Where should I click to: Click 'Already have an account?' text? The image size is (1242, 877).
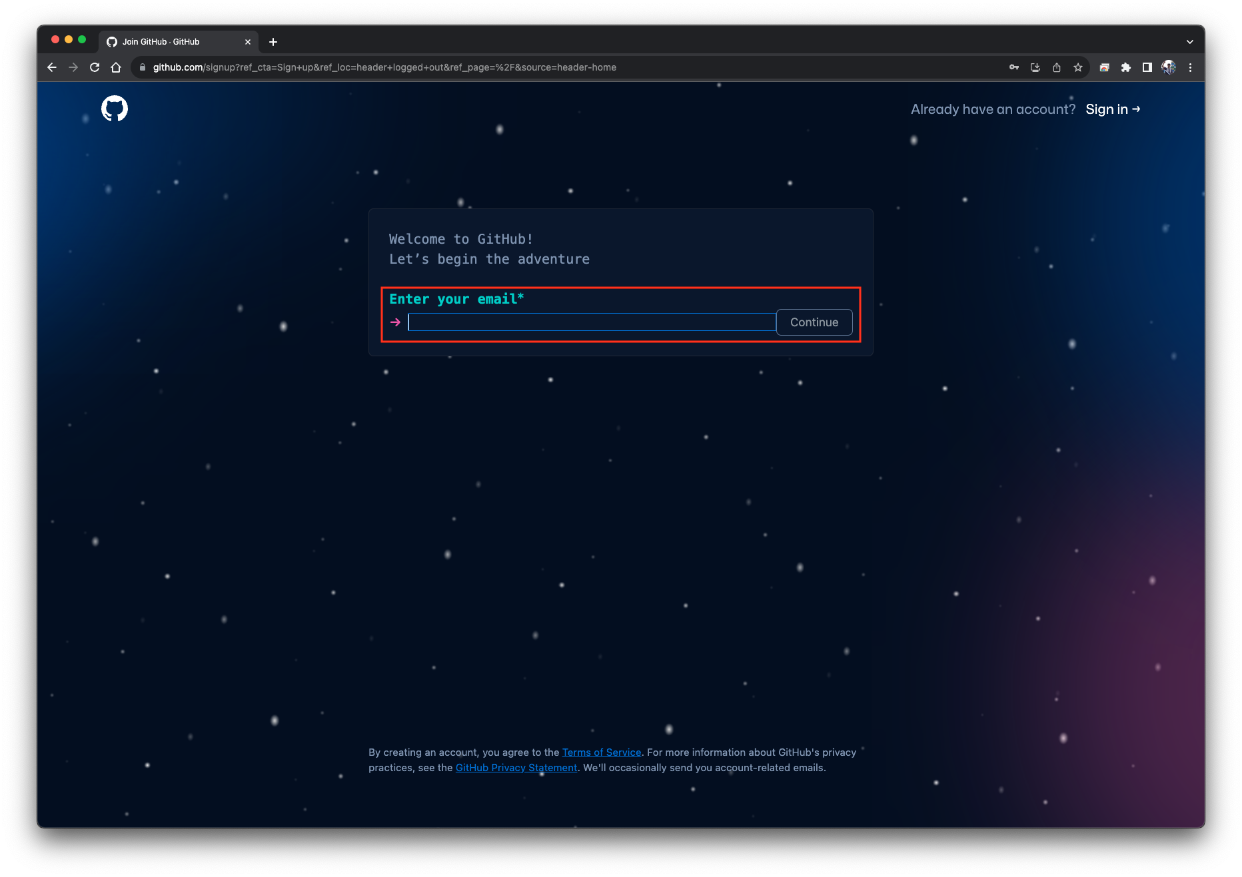(993, 109)
